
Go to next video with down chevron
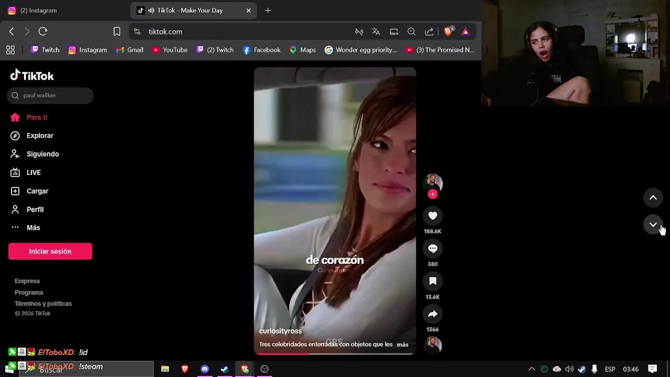(653, 225)
